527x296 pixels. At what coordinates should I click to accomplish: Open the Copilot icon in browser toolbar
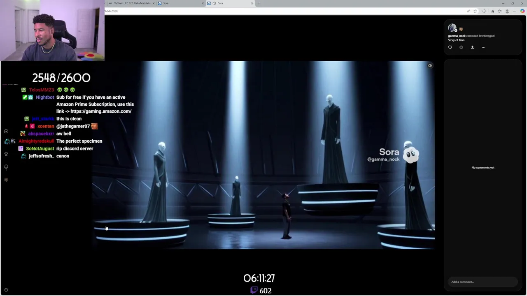522,11
